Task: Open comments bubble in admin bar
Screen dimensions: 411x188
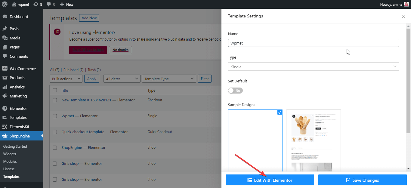Action: click(49, 5)
